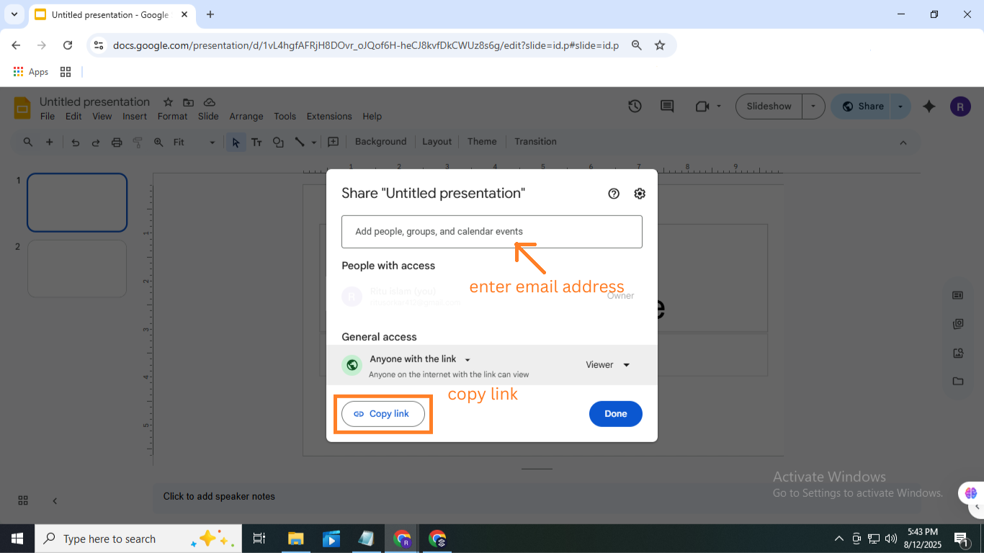Screen dimensions: 984x553
Task: Open the Slideshow options dropdown arrow
Action: tap(813, 107)
